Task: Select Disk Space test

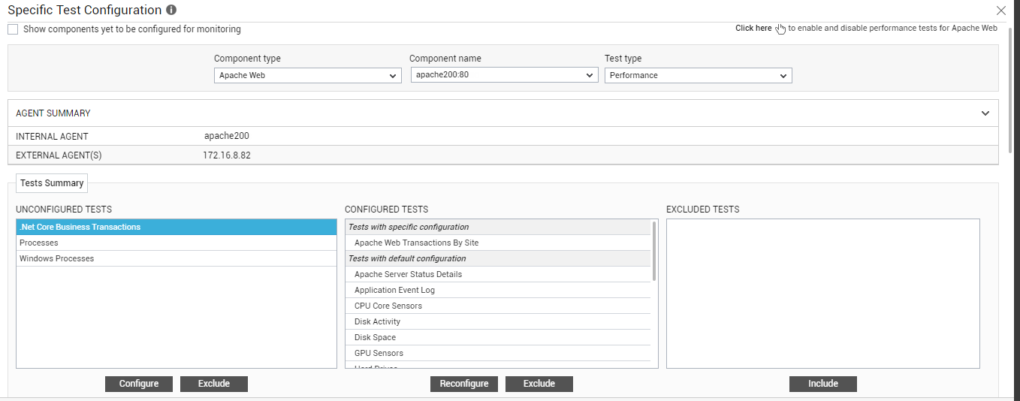Action: [498, 337]
